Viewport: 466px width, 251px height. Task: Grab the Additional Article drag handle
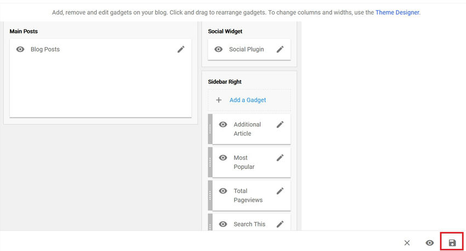coord(210,129)
